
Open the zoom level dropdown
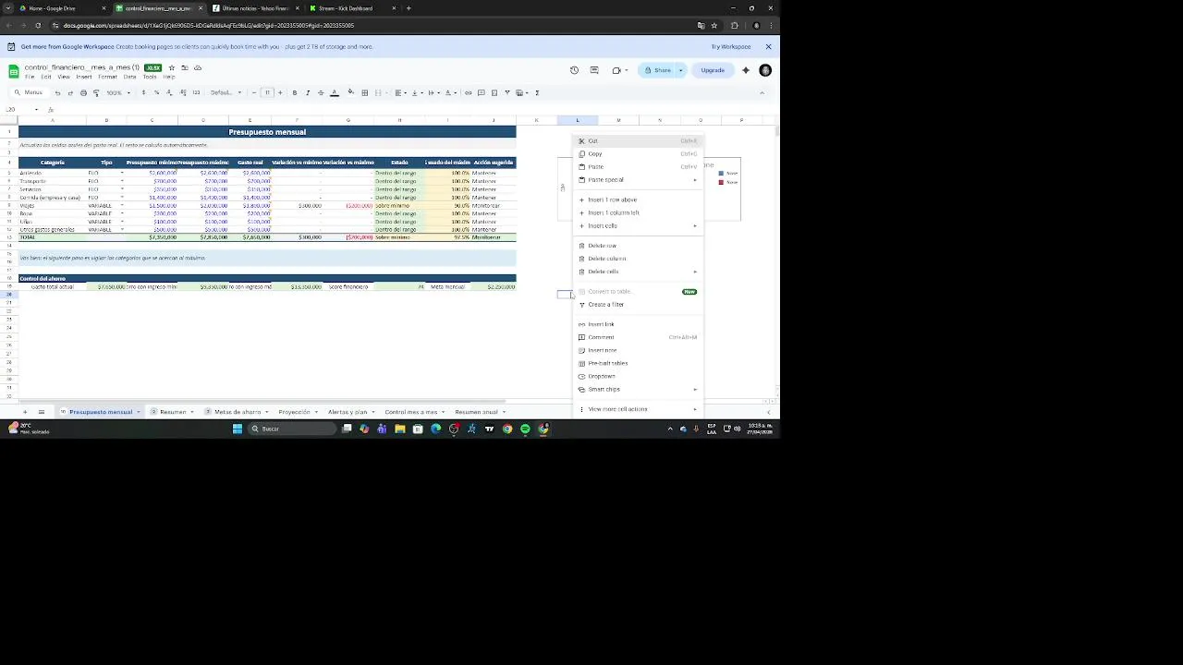[x=116, y=92]
